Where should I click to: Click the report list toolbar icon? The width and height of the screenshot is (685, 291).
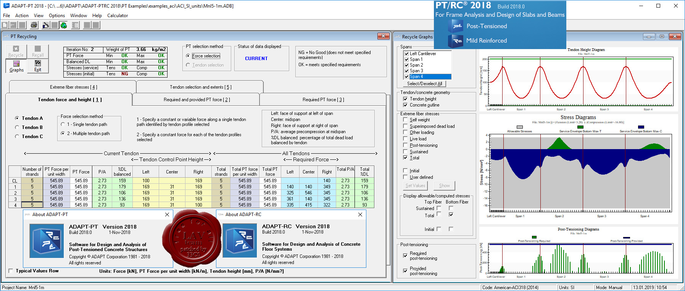click(x=76, y=25)
